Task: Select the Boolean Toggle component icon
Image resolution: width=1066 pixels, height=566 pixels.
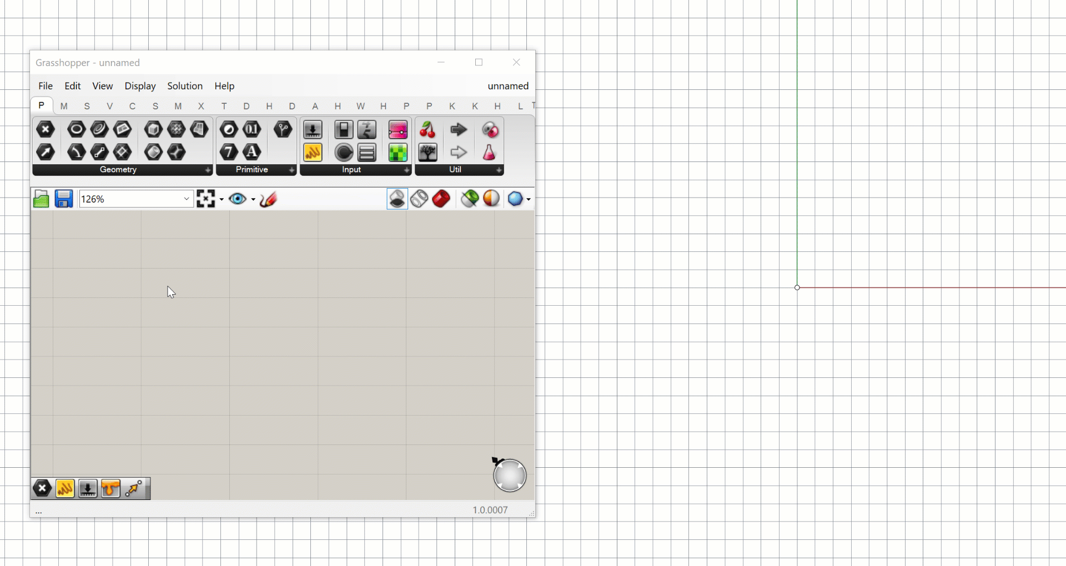Action: (344, 130)
